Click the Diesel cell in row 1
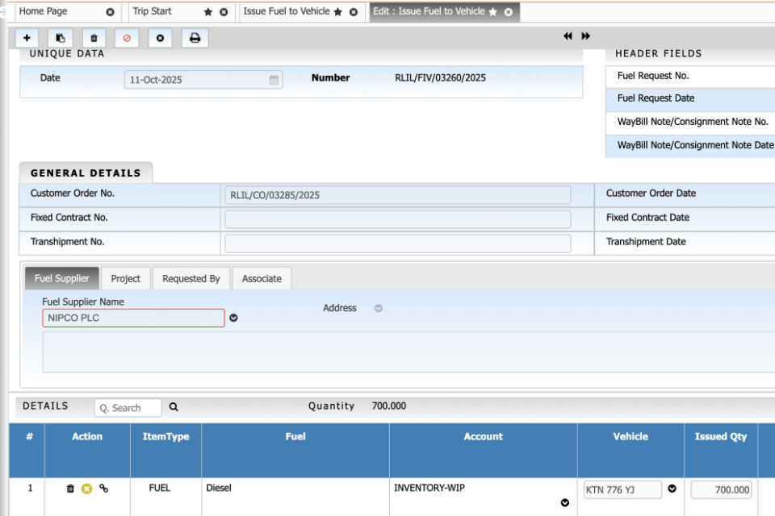This screenshot has height=516, width=775. pos(219,488)
